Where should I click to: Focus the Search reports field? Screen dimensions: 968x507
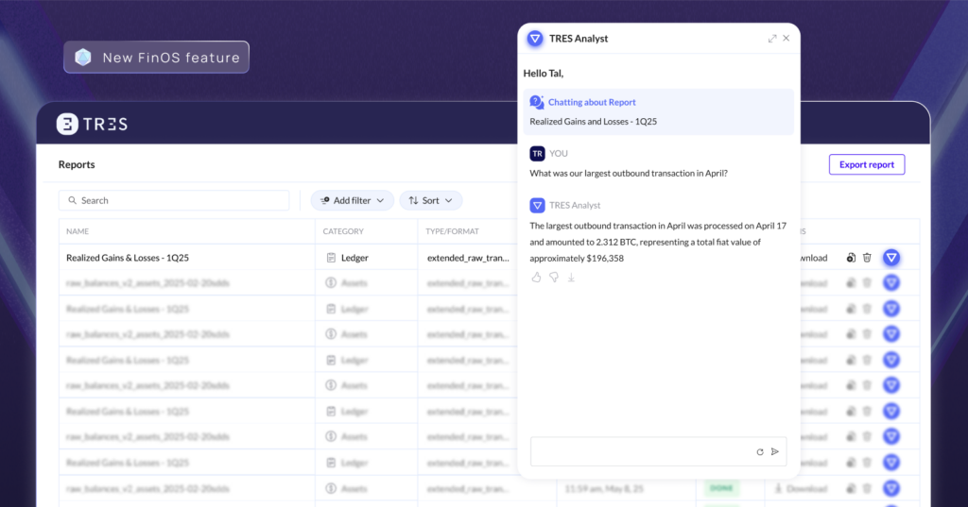pos(174,200)
